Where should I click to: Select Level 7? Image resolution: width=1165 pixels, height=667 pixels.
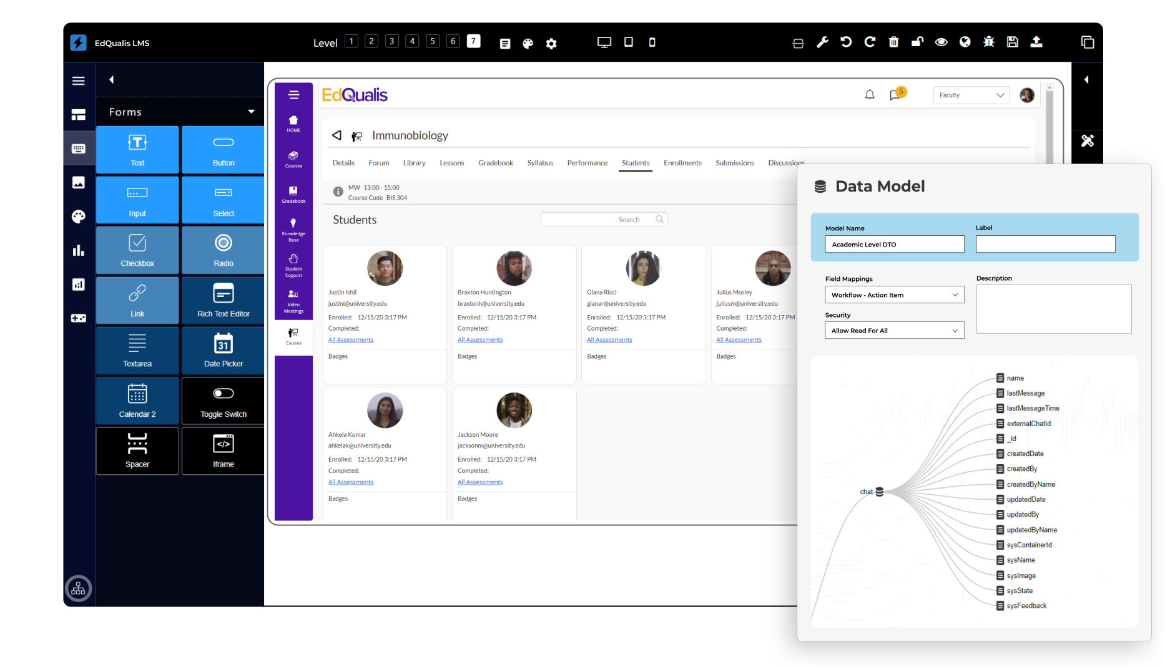(474, 41)
